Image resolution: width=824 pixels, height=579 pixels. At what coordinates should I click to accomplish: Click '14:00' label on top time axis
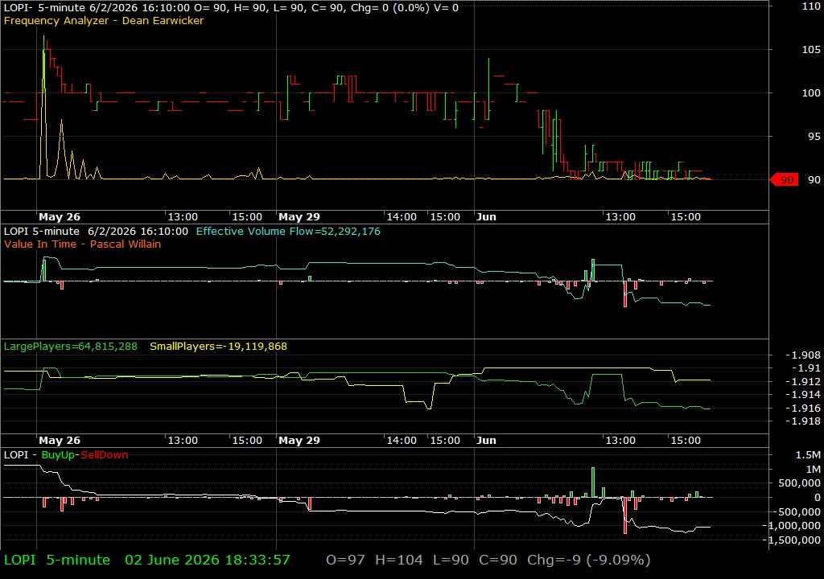(x=402, y=217)
